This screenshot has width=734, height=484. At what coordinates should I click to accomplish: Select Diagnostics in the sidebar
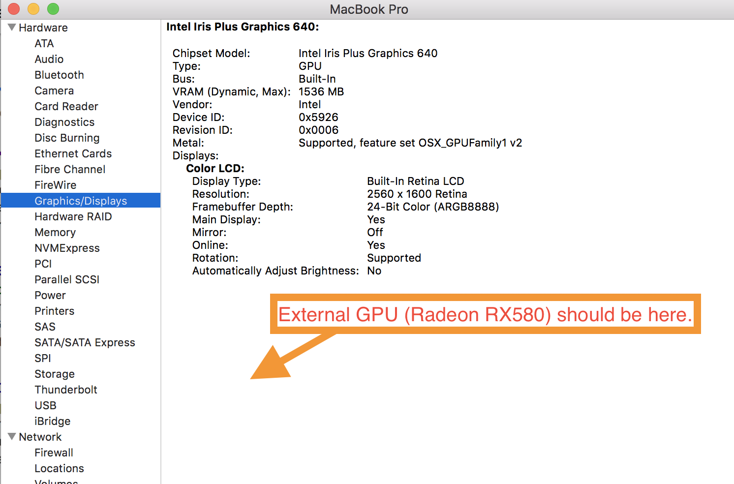click(x=64, y=122)
